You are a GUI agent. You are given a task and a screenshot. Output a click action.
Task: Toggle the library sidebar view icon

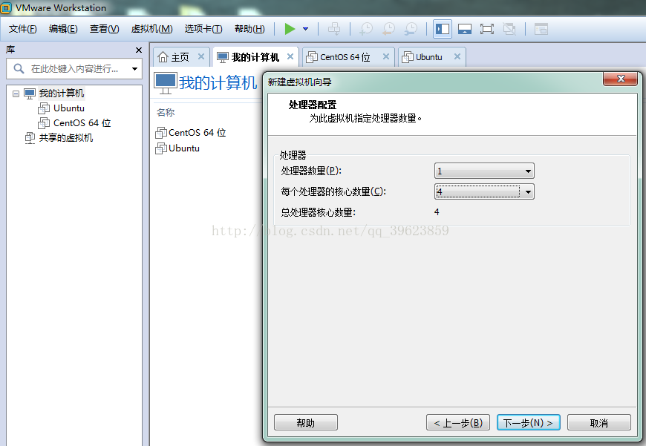[443, 29]
